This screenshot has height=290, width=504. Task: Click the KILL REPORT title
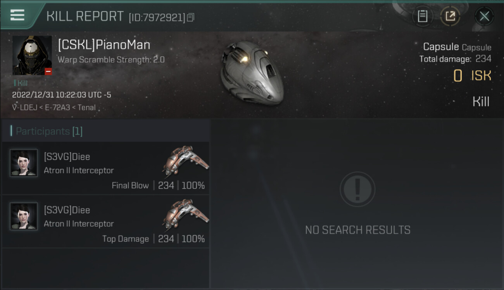point(85,16)
